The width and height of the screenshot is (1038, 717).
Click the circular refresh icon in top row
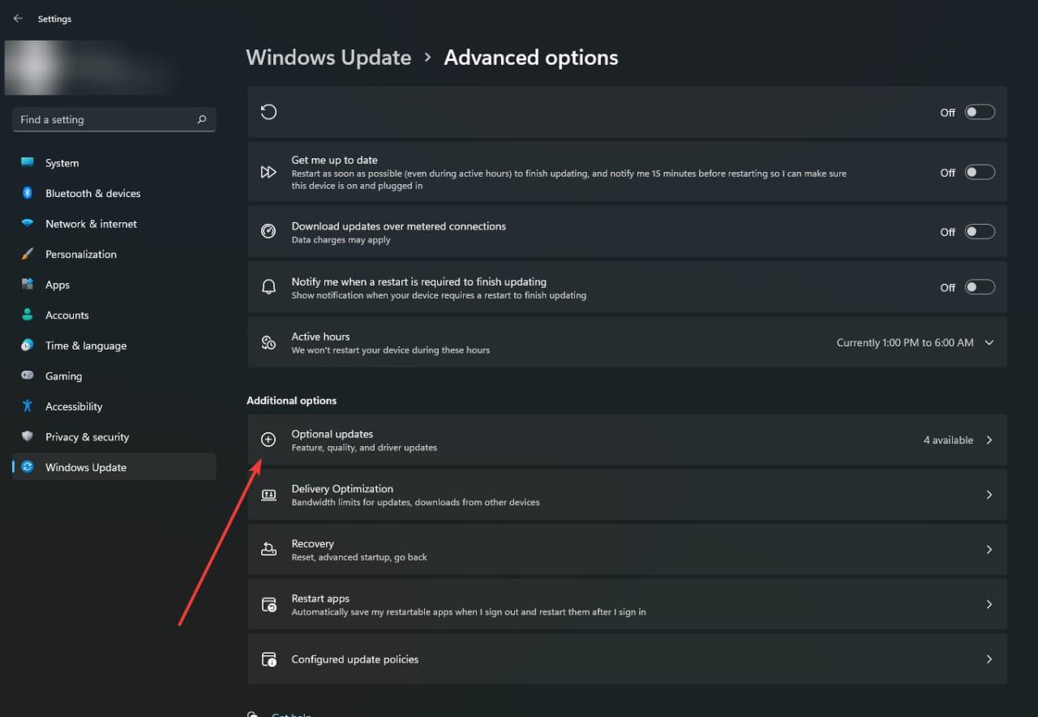(268, 112)
